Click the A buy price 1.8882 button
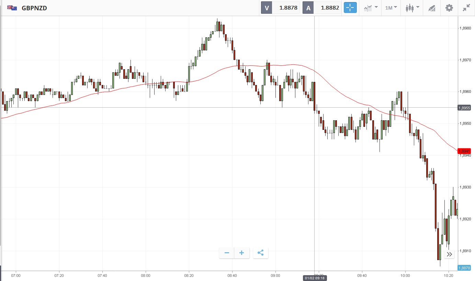 (322, 8)
